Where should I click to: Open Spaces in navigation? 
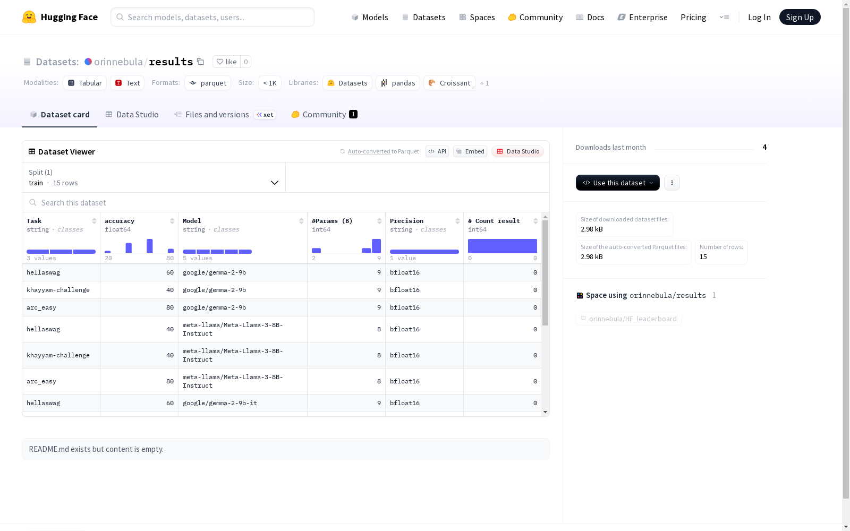pos(477,17)
